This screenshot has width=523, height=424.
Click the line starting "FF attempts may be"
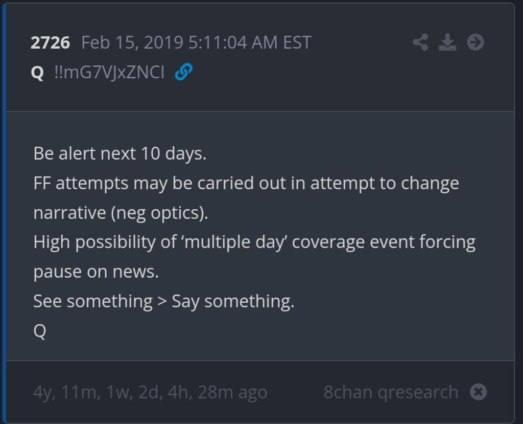[246, 184]
